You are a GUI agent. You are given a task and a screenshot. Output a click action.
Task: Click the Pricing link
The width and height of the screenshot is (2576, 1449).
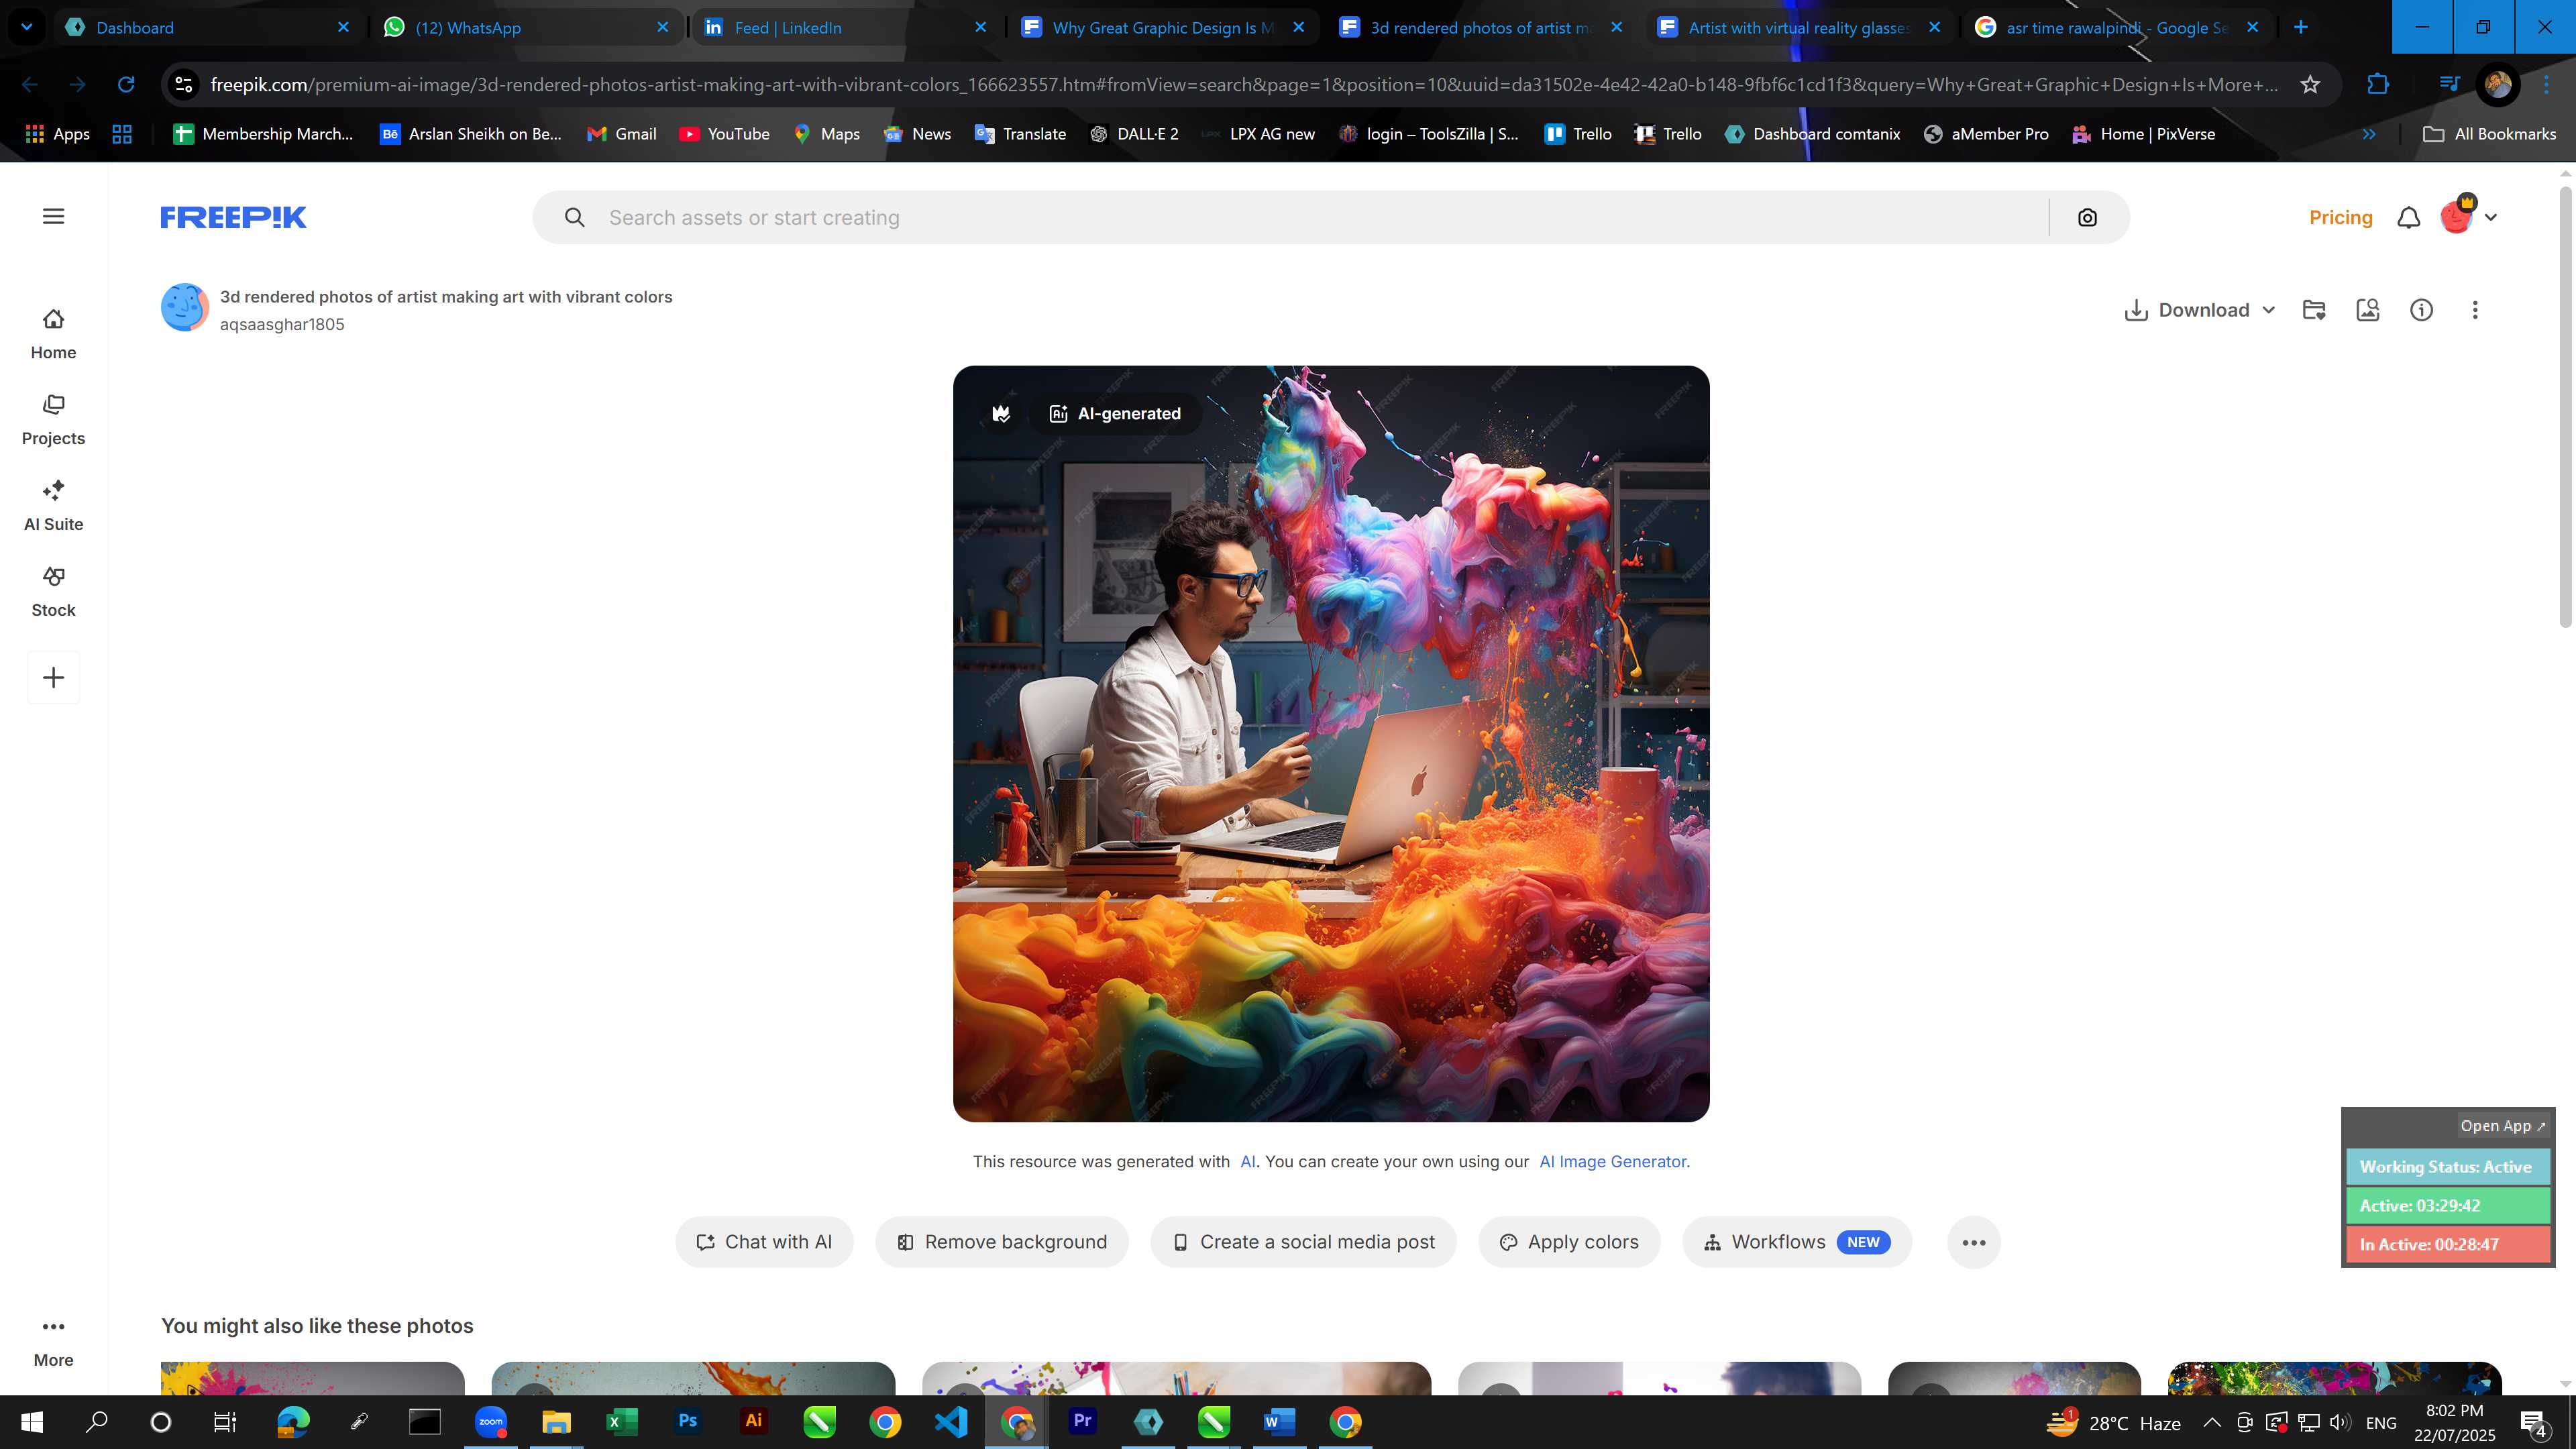pyautogui.click(x=2340, y=218)
